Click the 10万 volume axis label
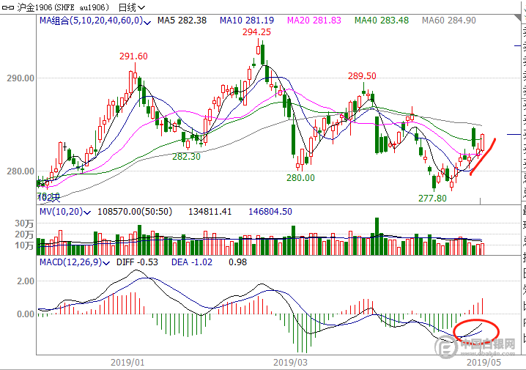Image resolution: width=526 pixels, height=370 pixels. pyautogui.click(x=24, y=245)
